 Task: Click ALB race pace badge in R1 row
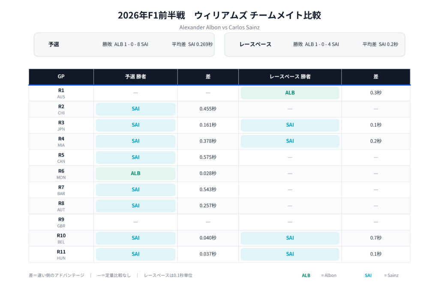coord(290,93)
